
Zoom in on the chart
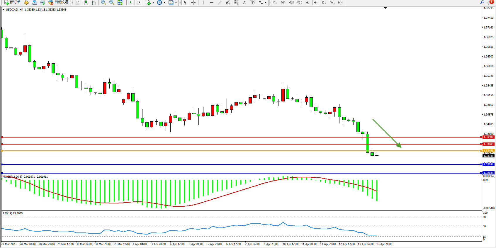(103, 2)
